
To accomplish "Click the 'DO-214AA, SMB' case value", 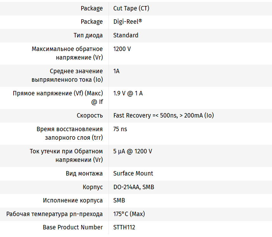I will click(x=134, y=187).
